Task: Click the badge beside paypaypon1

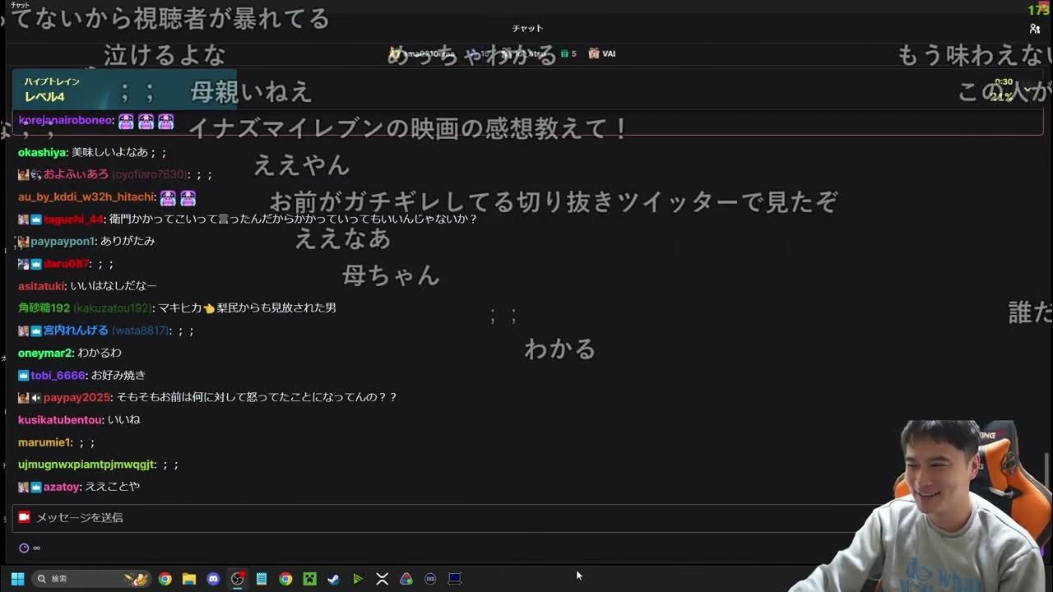Action: click(x=23, y=242)
